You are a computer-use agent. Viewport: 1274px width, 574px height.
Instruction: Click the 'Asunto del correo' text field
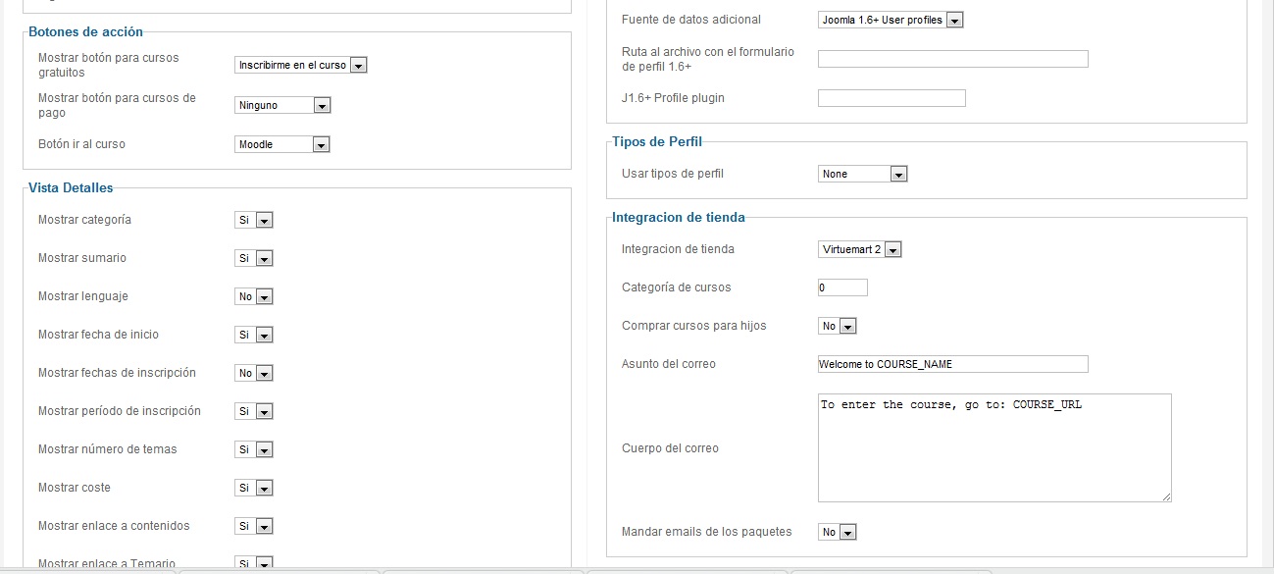coord(952,365)
